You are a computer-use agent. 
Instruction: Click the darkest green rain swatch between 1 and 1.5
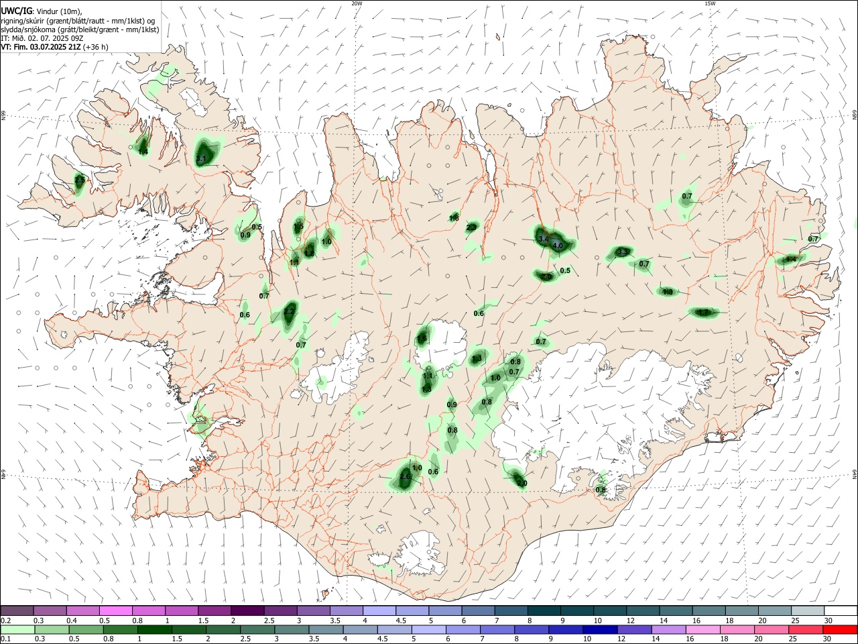pos(154,629)
